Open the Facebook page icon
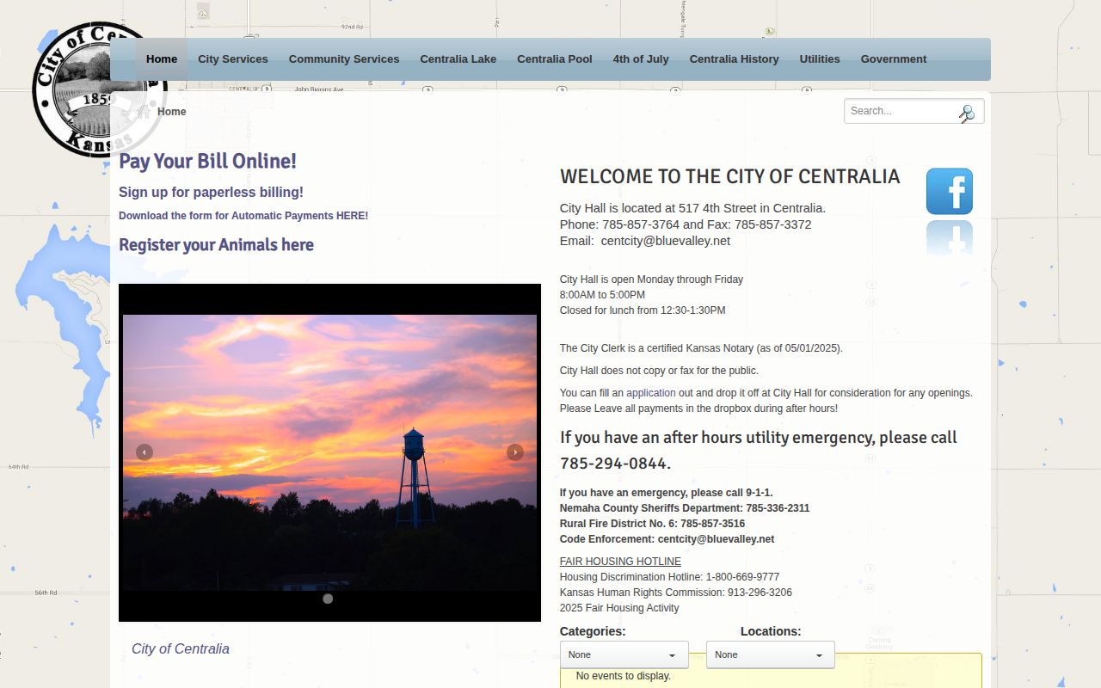Image resolution: width=1101 pixels, height=688 pixels. 949,191
